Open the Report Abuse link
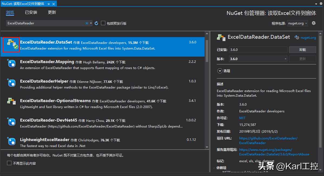The image size is (324, 176). (x=274, y=152)
